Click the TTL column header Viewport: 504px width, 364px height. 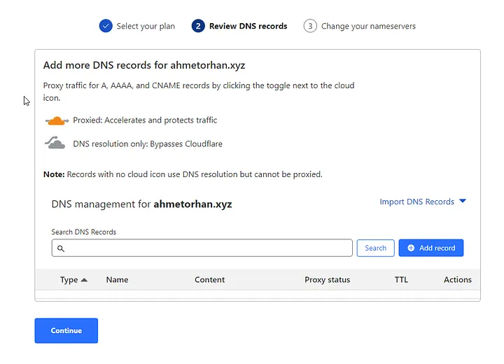click(x=401, y=280)
